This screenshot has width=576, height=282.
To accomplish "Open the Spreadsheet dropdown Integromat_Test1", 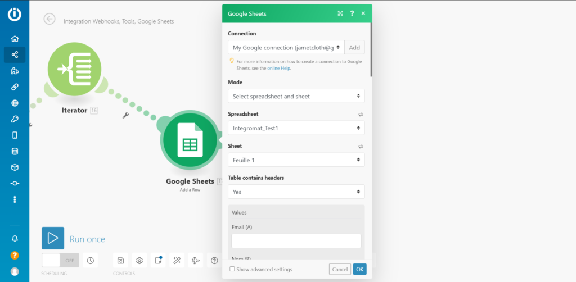I will pyautogui.click(x=296, y=128).
